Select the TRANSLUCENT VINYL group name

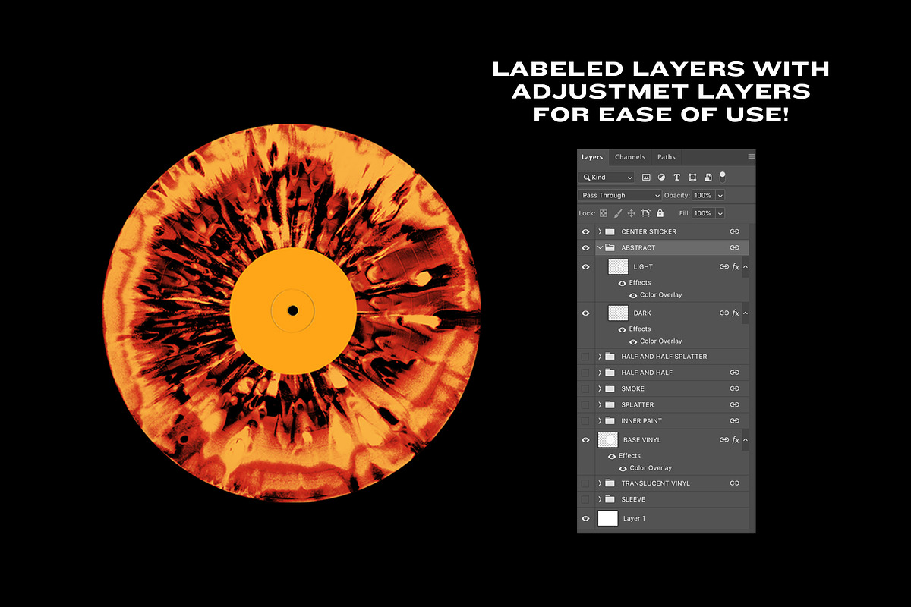pyautogui.click(x=656, y=483)
